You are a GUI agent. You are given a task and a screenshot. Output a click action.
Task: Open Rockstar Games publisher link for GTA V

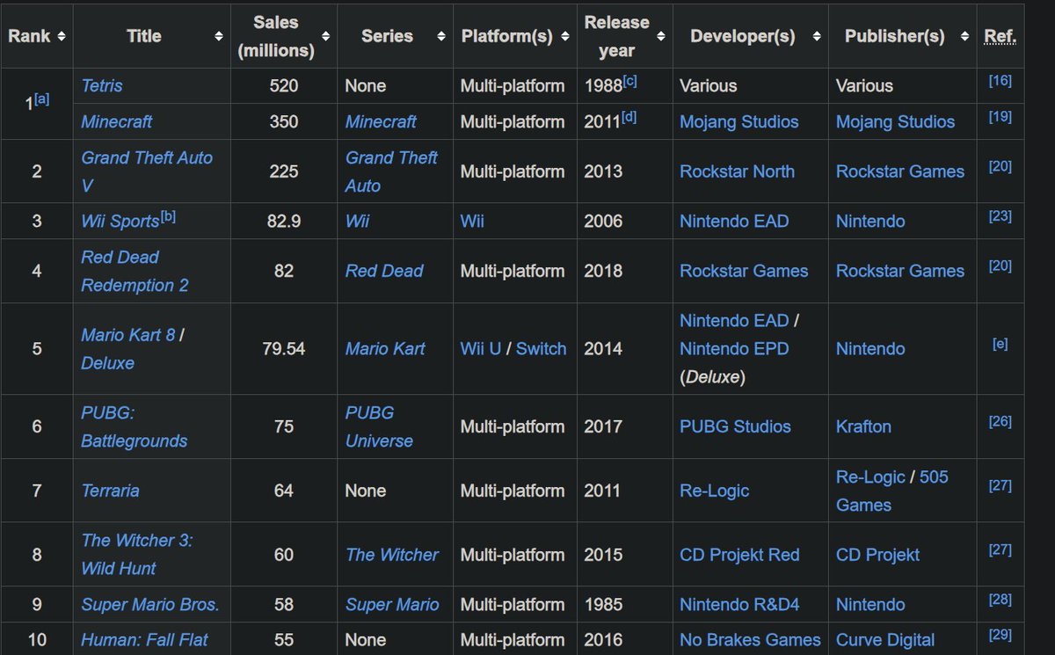(x=900, y=171)
